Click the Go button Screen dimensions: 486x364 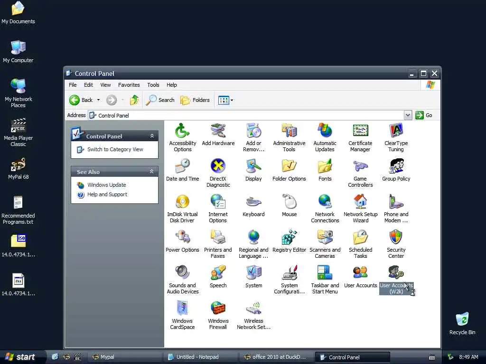pos(424,115)
